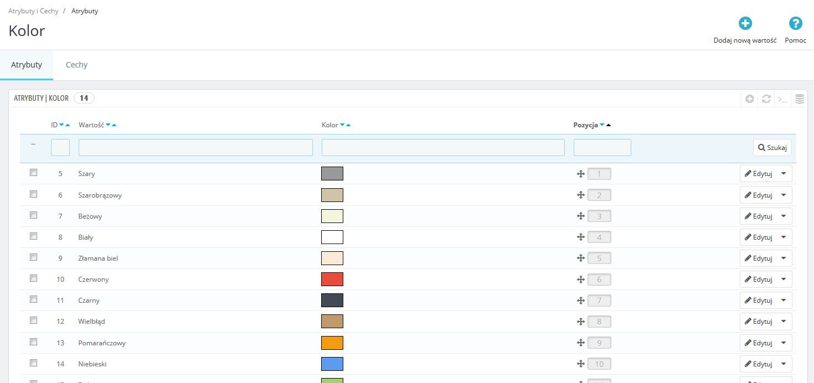
Task: Open the action dropdown for the Czarny row
Action: point(783,301)
